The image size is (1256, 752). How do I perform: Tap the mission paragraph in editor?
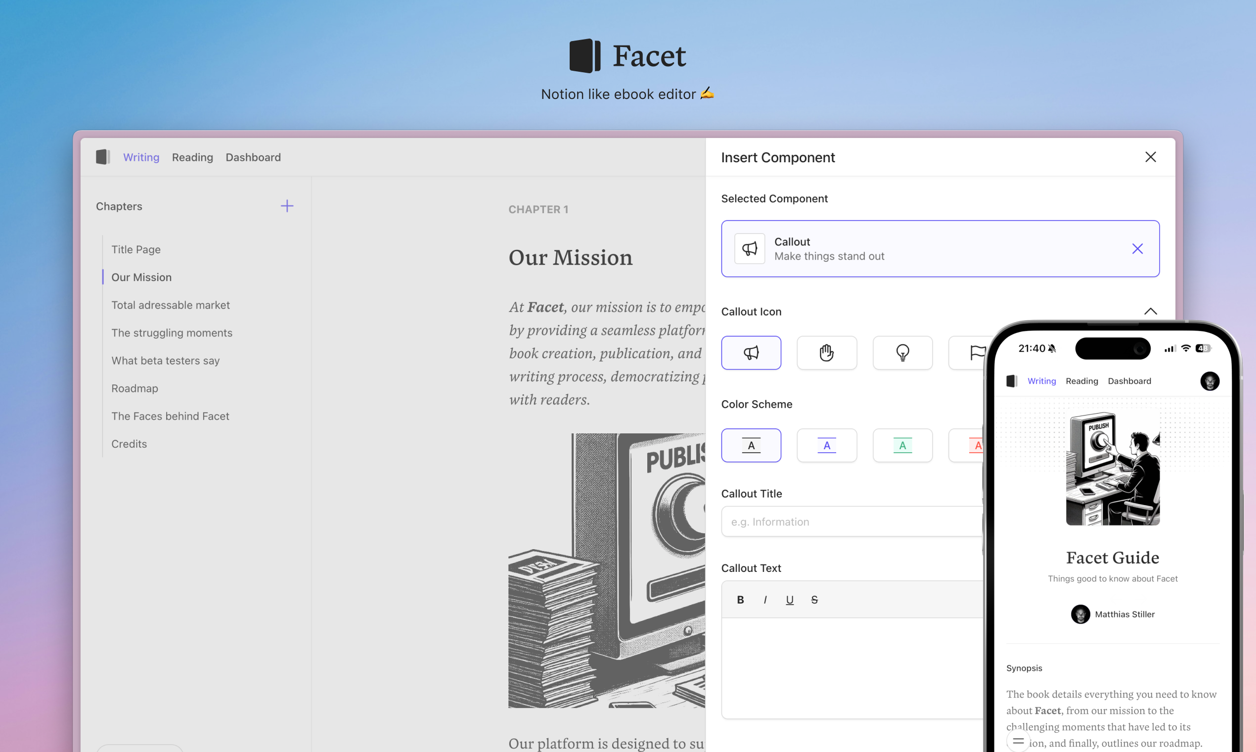point(607,353)
